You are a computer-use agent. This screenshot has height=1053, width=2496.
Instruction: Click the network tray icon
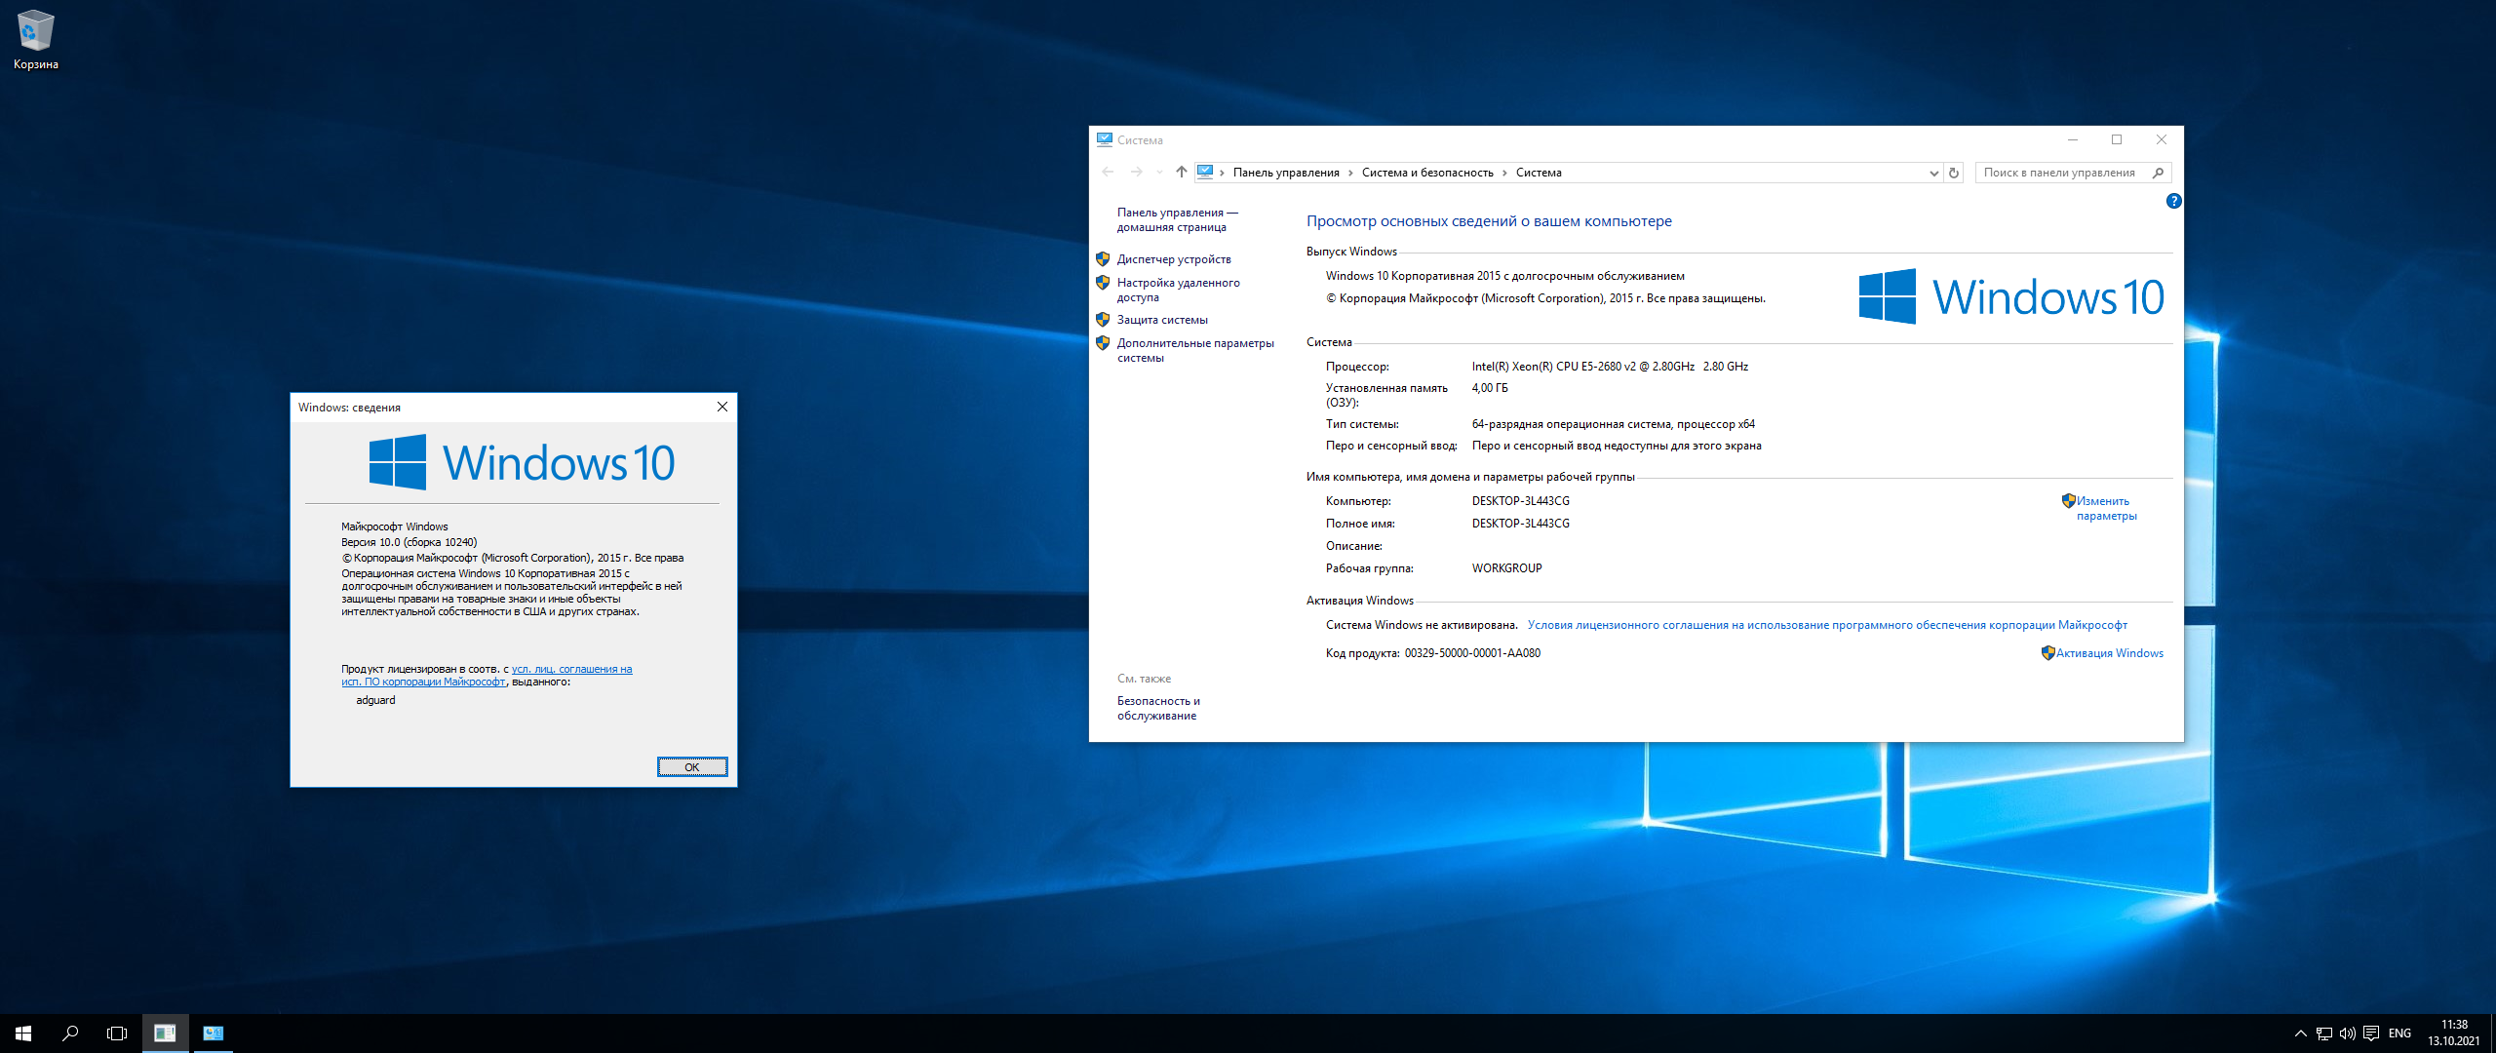(x=2324, y=1033)
